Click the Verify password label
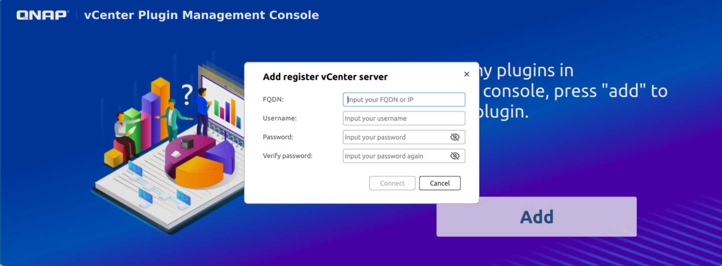This screenshot has height=266, width=722. (x=288, y=156)
